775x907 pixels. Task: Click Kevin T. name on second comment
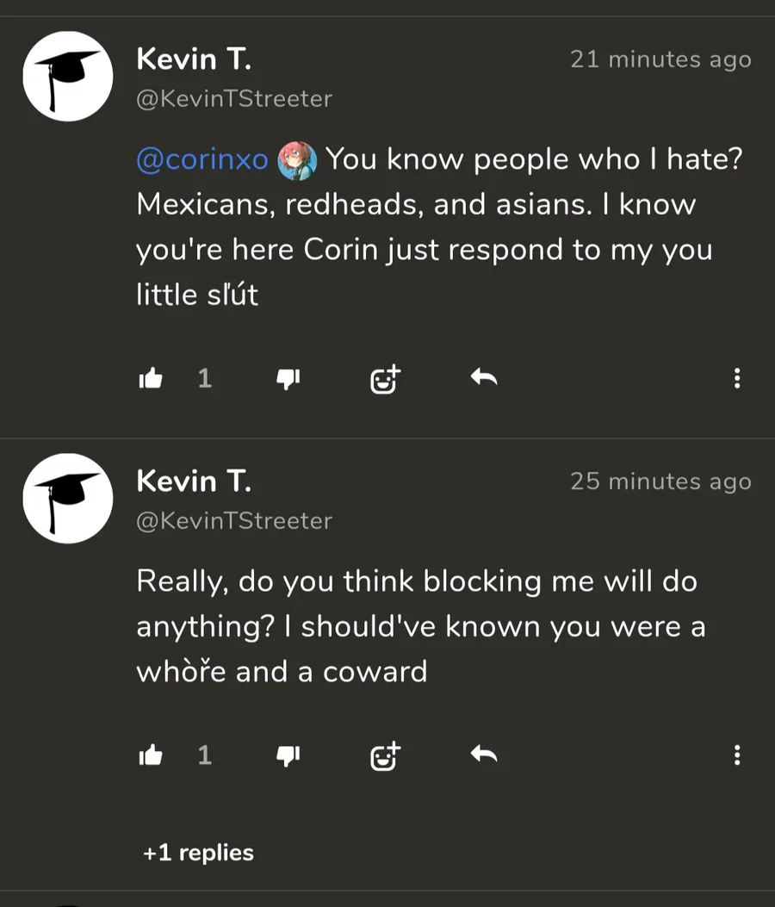(194, 481)
